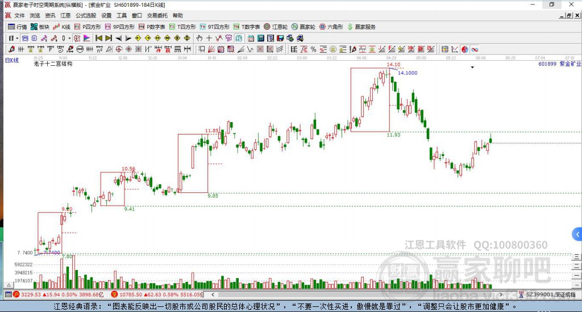582x312 pixels.
Task: Open the 窗口 menu
Action: point(137,15)
